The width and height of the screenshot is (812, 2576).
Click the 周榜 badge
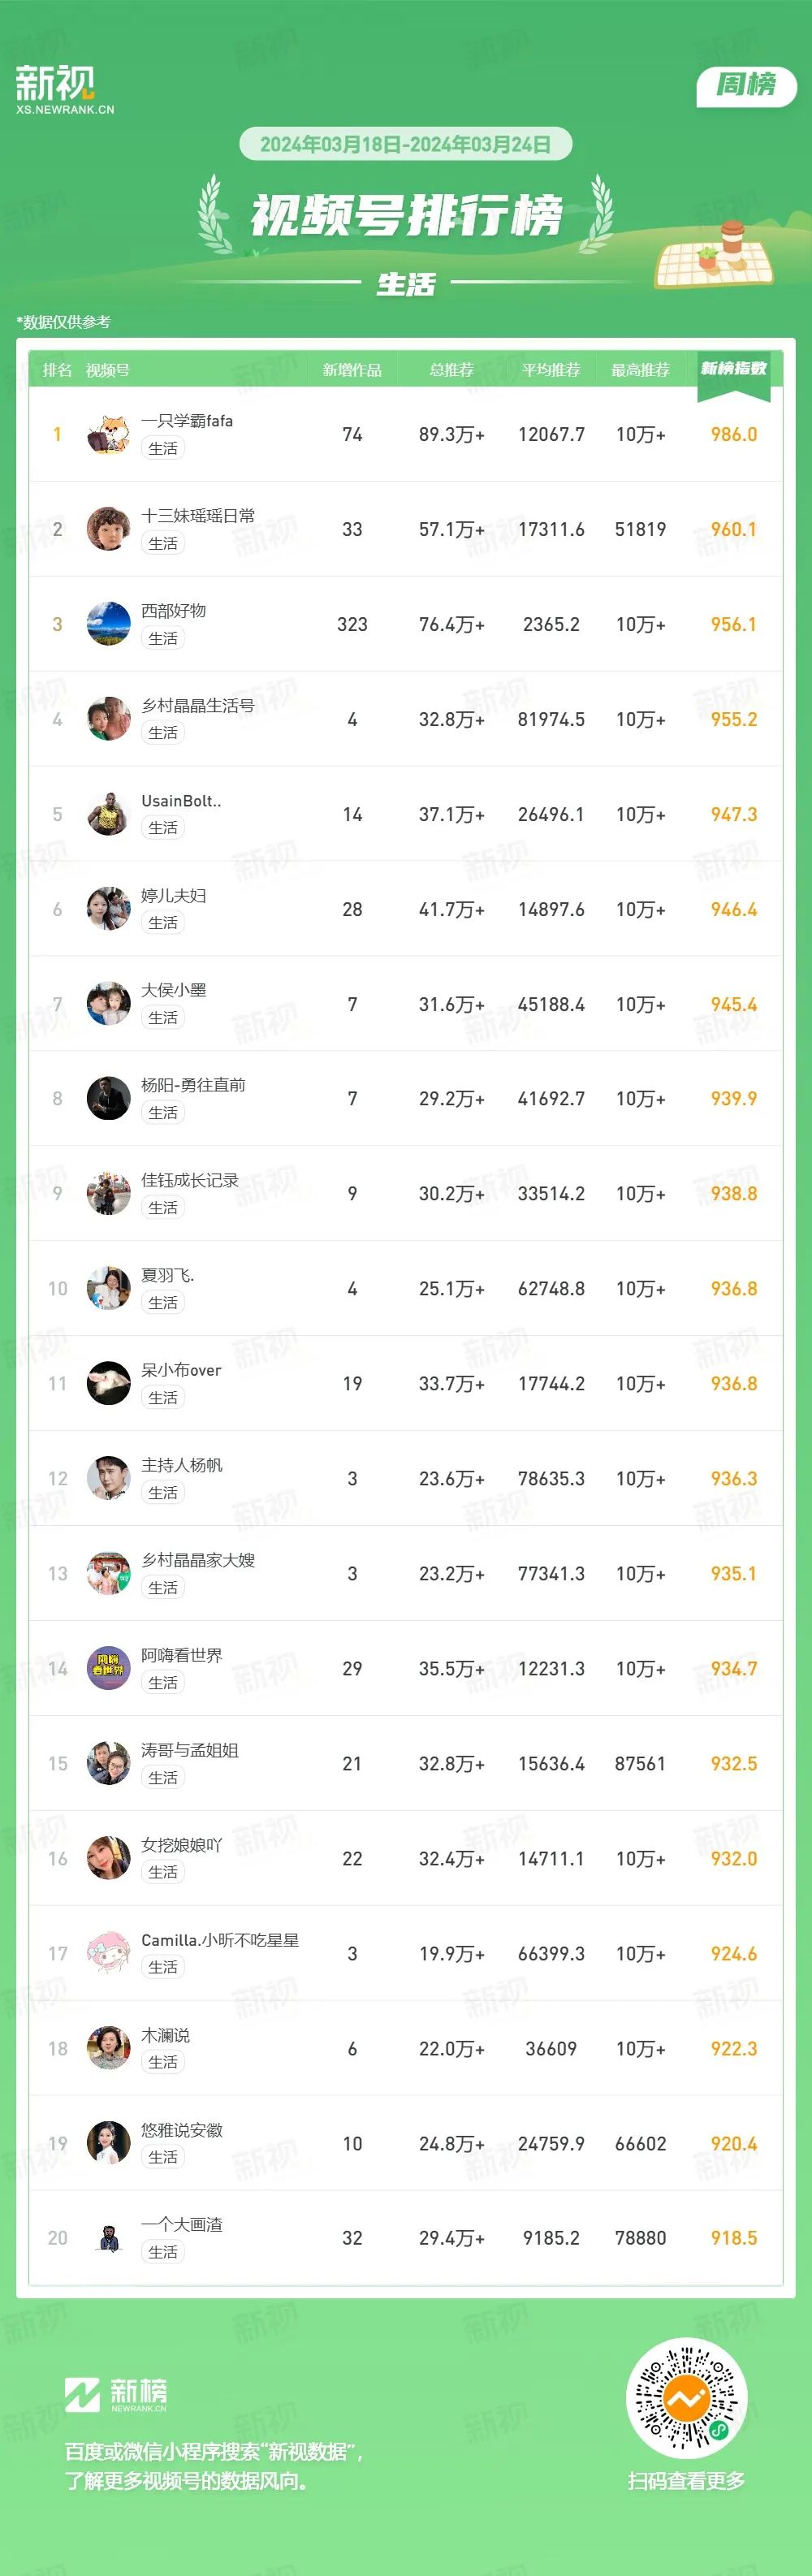click(746, 86)
